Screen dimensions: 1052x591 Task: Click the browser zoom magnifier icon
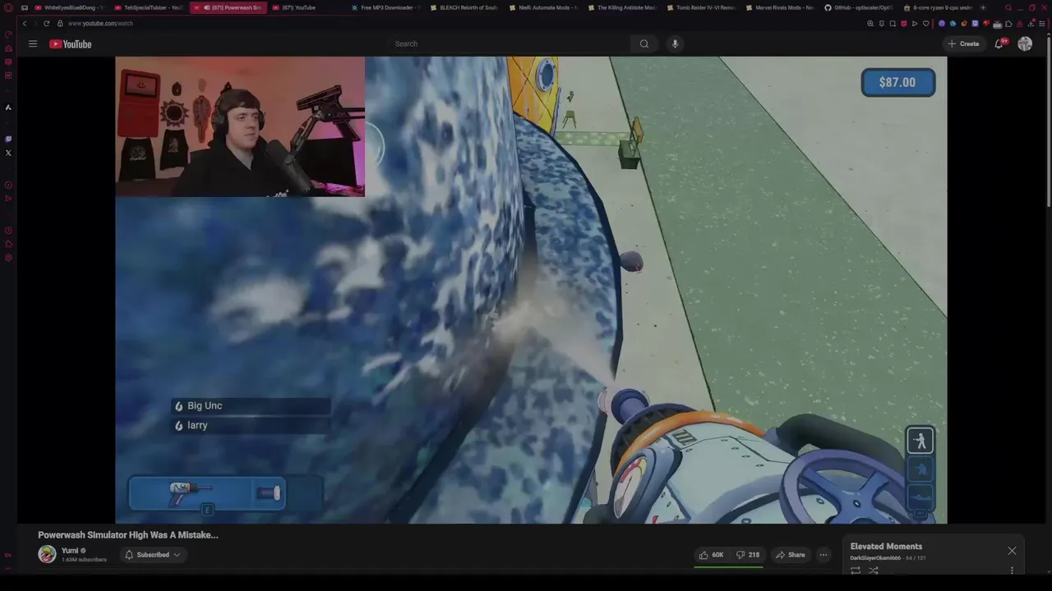pyautogui.click(x=870, y=24)
